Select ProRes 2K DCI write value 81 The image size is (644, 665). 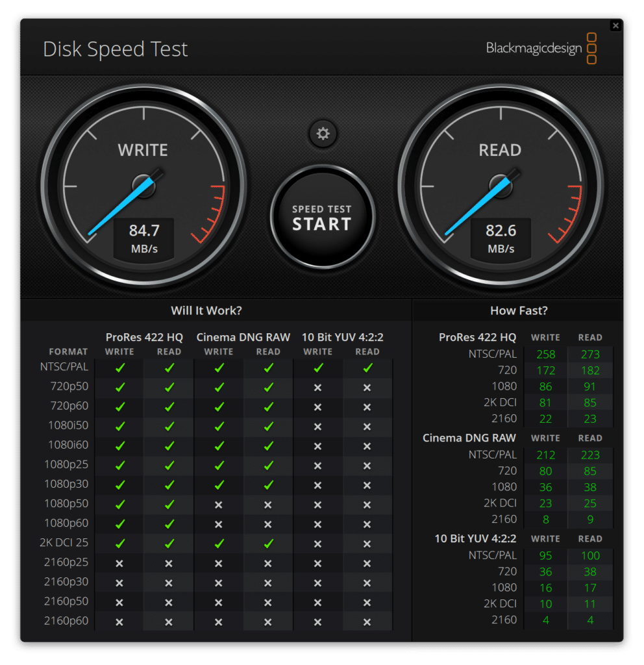coord(545,403)
